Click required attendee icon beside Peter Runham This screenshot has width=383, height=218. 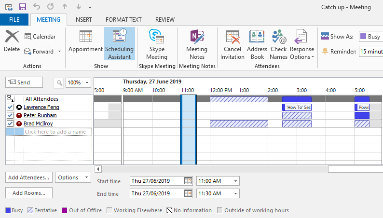19,115
